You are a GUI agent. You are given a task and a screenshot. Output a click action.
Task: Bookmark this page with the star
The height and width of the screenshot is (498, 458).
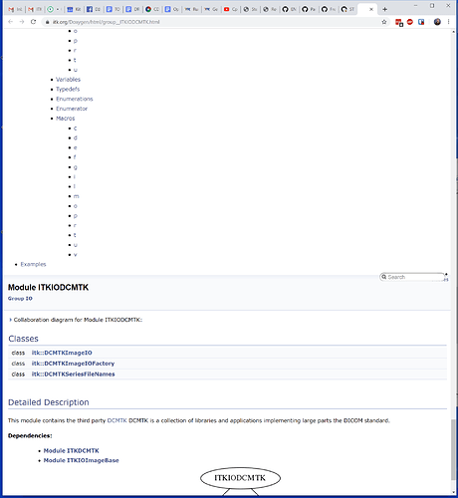384,22
